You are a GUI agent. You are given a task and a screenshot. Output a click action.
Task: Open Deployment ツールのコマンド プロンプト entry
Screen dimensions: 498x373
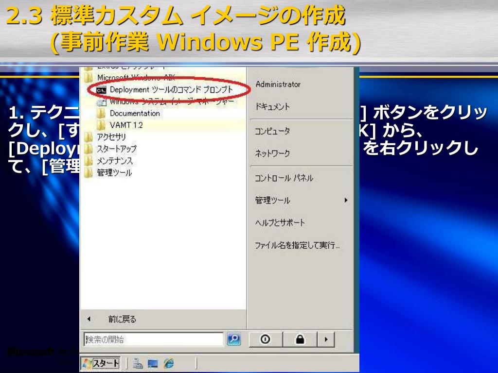click(x=165, y=90)
